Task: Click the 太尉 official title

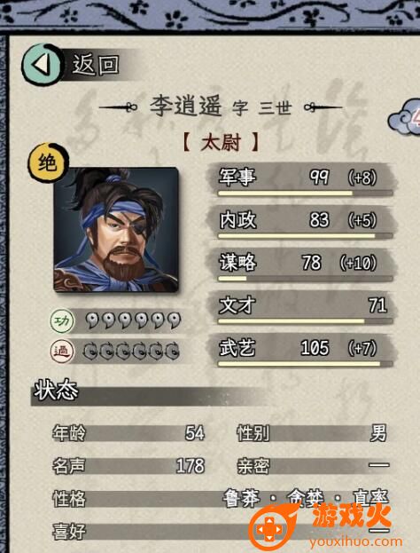Action: click(x=222, y=143)
